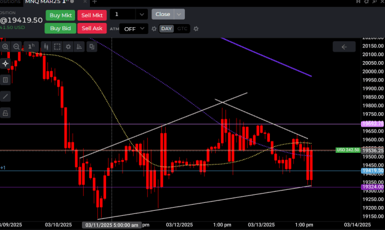Select the purple 19324.00 line label
Viewport: 385px width, 230px height.
pos(373,187)
